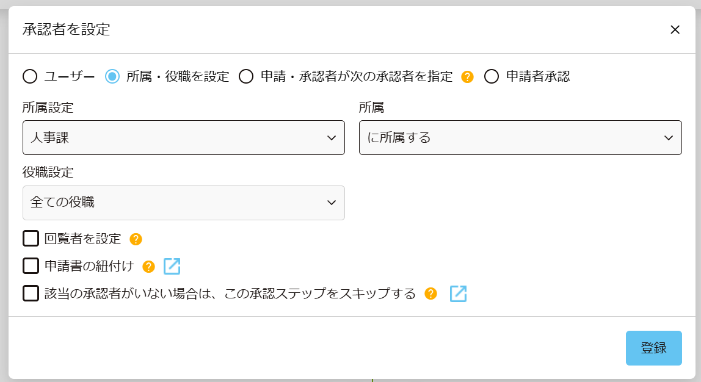Click help icon beside 申請・承認者が次の承認者を指定
The width and height of the screenshot is (701, 382).
pyautogui.click(x=467, y=77)
